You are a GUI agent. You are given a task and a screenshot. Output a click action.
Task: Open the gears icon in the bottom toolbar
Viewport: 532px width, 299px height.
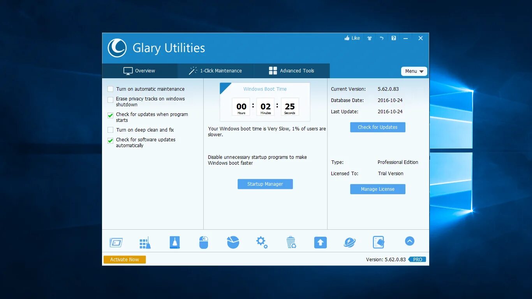[x=262, y=243]
